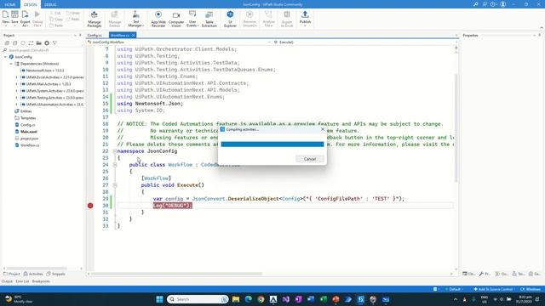This screenshot has height=306, width=545.
Task: Click the project settings gear icon
Action: pyautogui.click(x=47, y=43)
